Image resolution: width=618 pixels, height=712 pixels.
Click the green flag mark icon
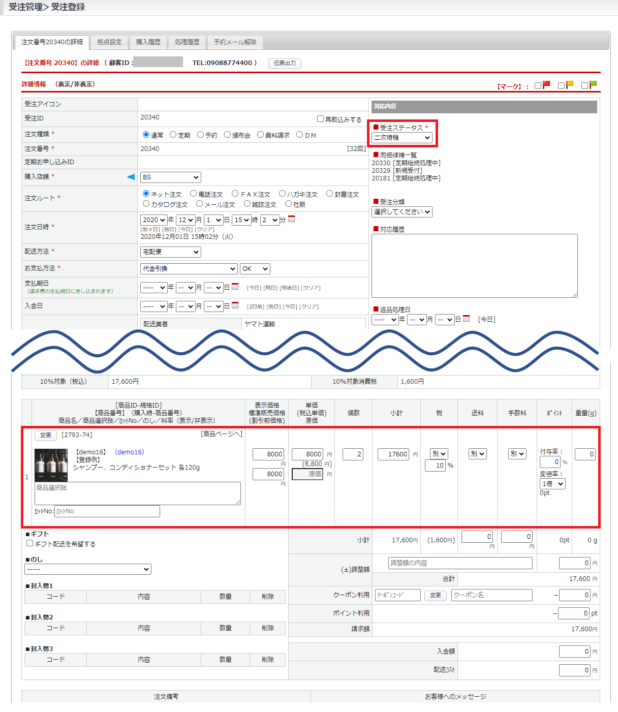593,85
